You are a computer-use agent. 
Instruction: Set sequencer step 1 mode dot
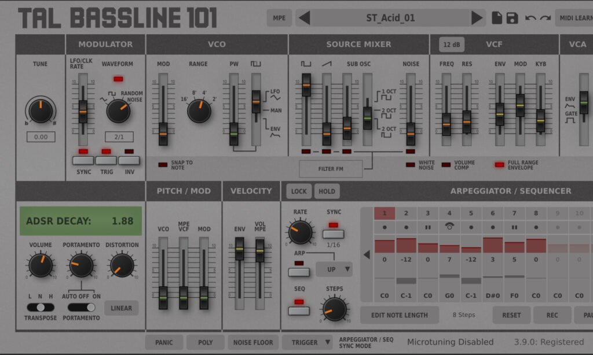385,227
